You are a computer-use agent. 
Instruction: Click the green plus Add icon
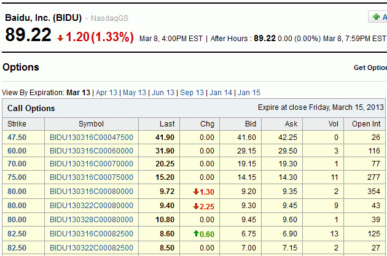point(376,17)
